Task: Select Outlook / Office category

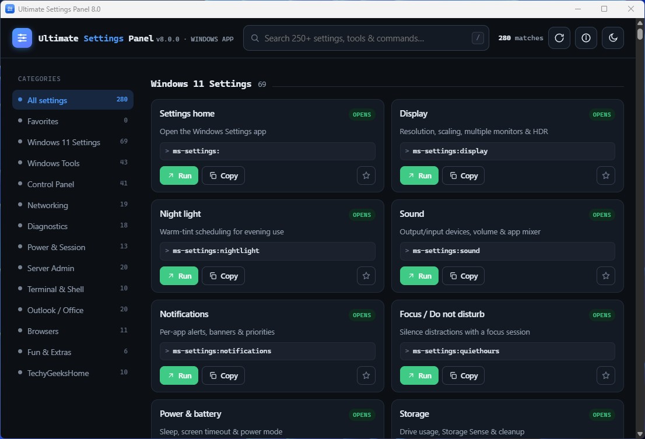Action: pyautogui.click(x=73, y=310)
